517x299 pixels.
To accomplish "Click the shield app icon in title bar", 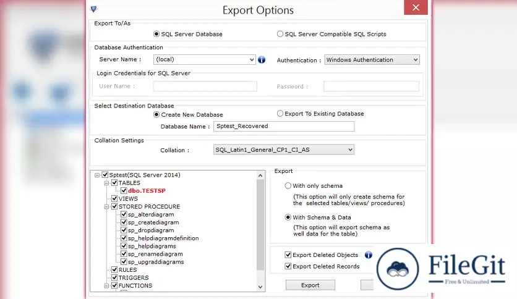I will tap(93, 9).
